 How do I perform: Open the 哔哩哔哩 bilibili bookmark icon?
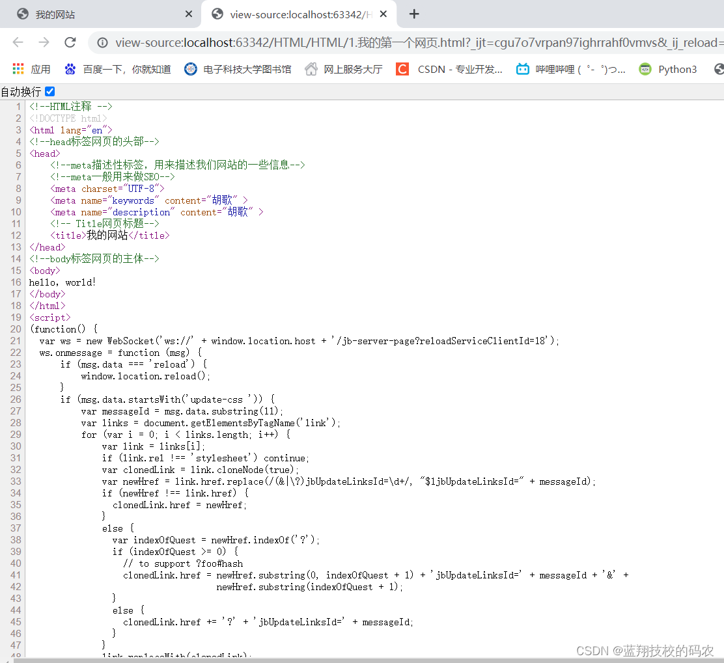click(523, 69)
